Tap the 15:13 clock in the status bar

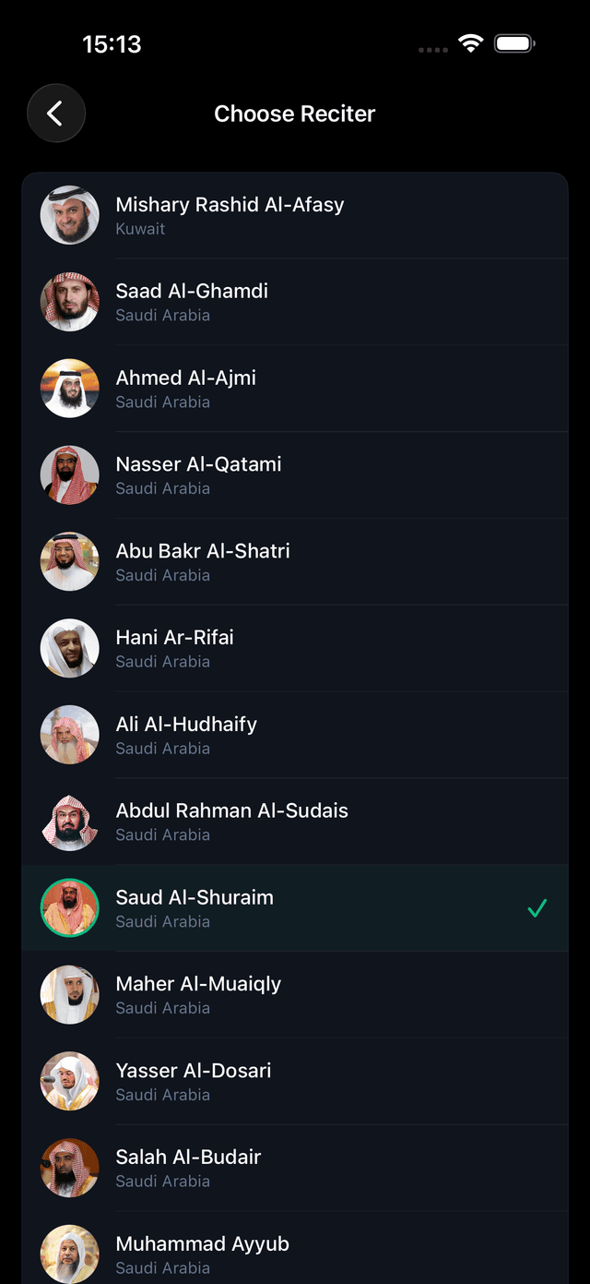coord(112,43)
